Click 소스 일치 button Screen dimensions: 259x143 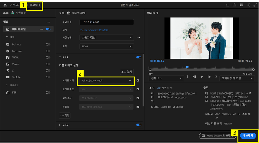tap(126, 72)
